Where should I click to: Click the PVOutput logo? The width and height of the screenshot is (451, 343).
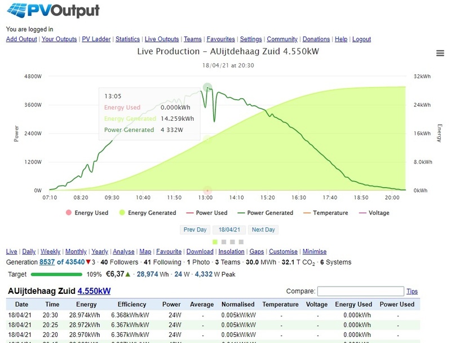point(53,11)
